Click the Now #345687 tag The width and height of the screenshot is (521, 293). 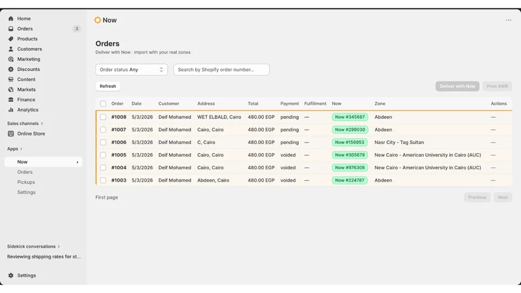(350, 117)
